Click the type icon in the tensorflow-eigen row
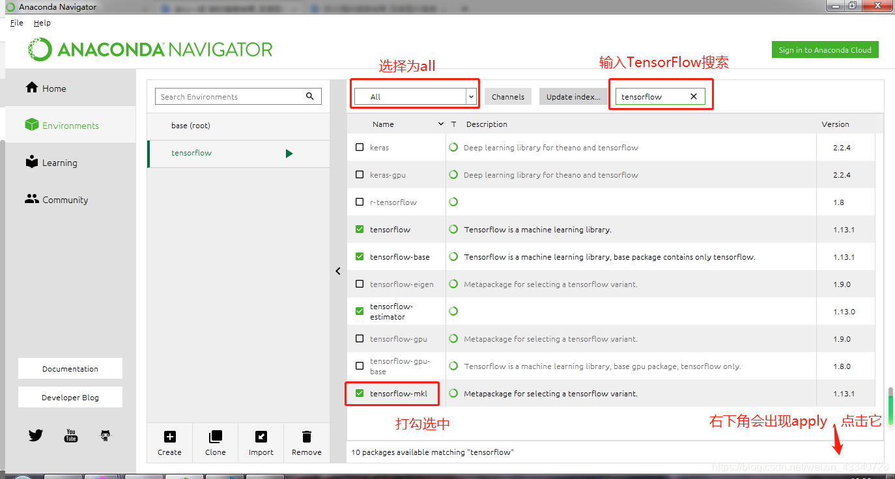This screenshot has height=479, width=895. (x=453, y=284)
